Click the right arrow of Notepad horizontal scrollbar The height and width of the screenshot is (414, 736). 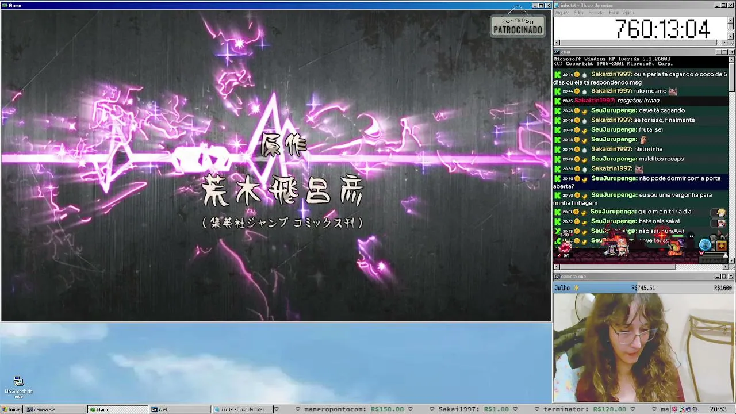coord(724,43)
